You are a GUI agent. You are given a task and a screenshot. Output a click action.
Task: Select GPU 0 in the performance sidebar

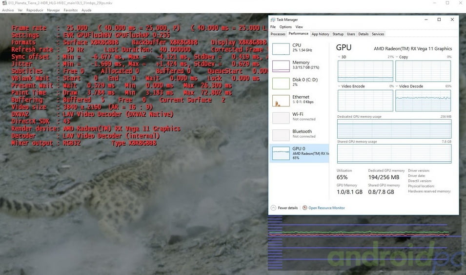(x=299, y=152)
